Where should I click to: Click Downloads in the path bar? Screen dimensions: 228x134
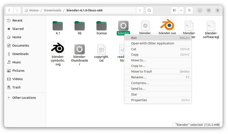click(x=53, y=10)
